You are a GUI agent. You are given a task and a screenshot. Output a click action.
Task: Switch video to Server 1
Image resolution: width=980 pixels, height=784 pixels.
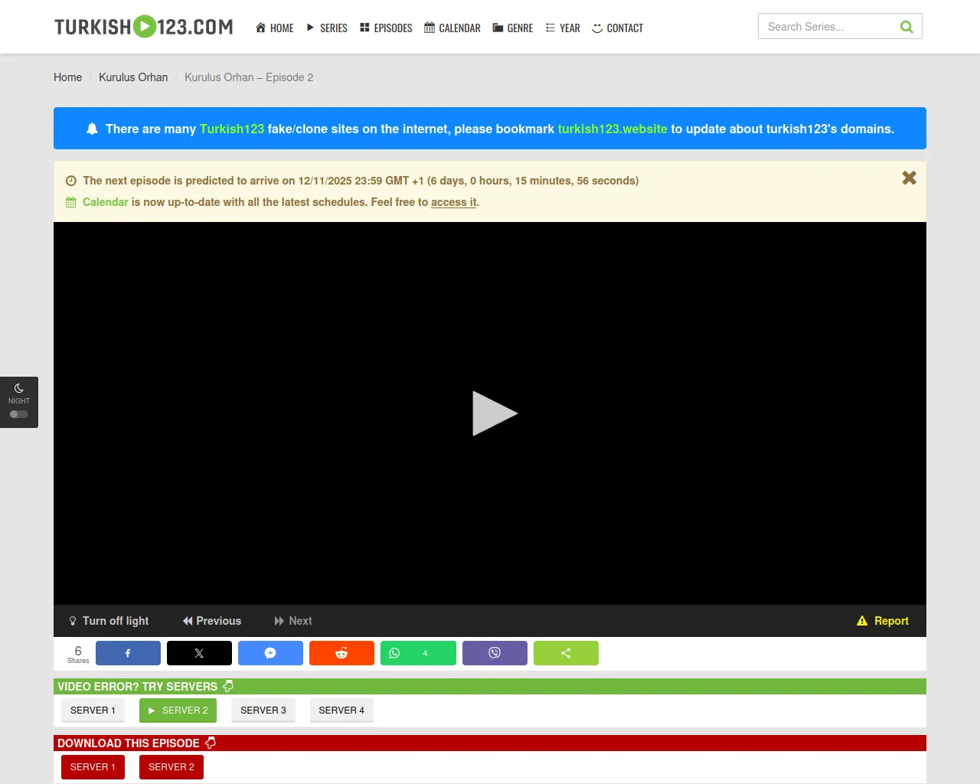coord(93,710)
